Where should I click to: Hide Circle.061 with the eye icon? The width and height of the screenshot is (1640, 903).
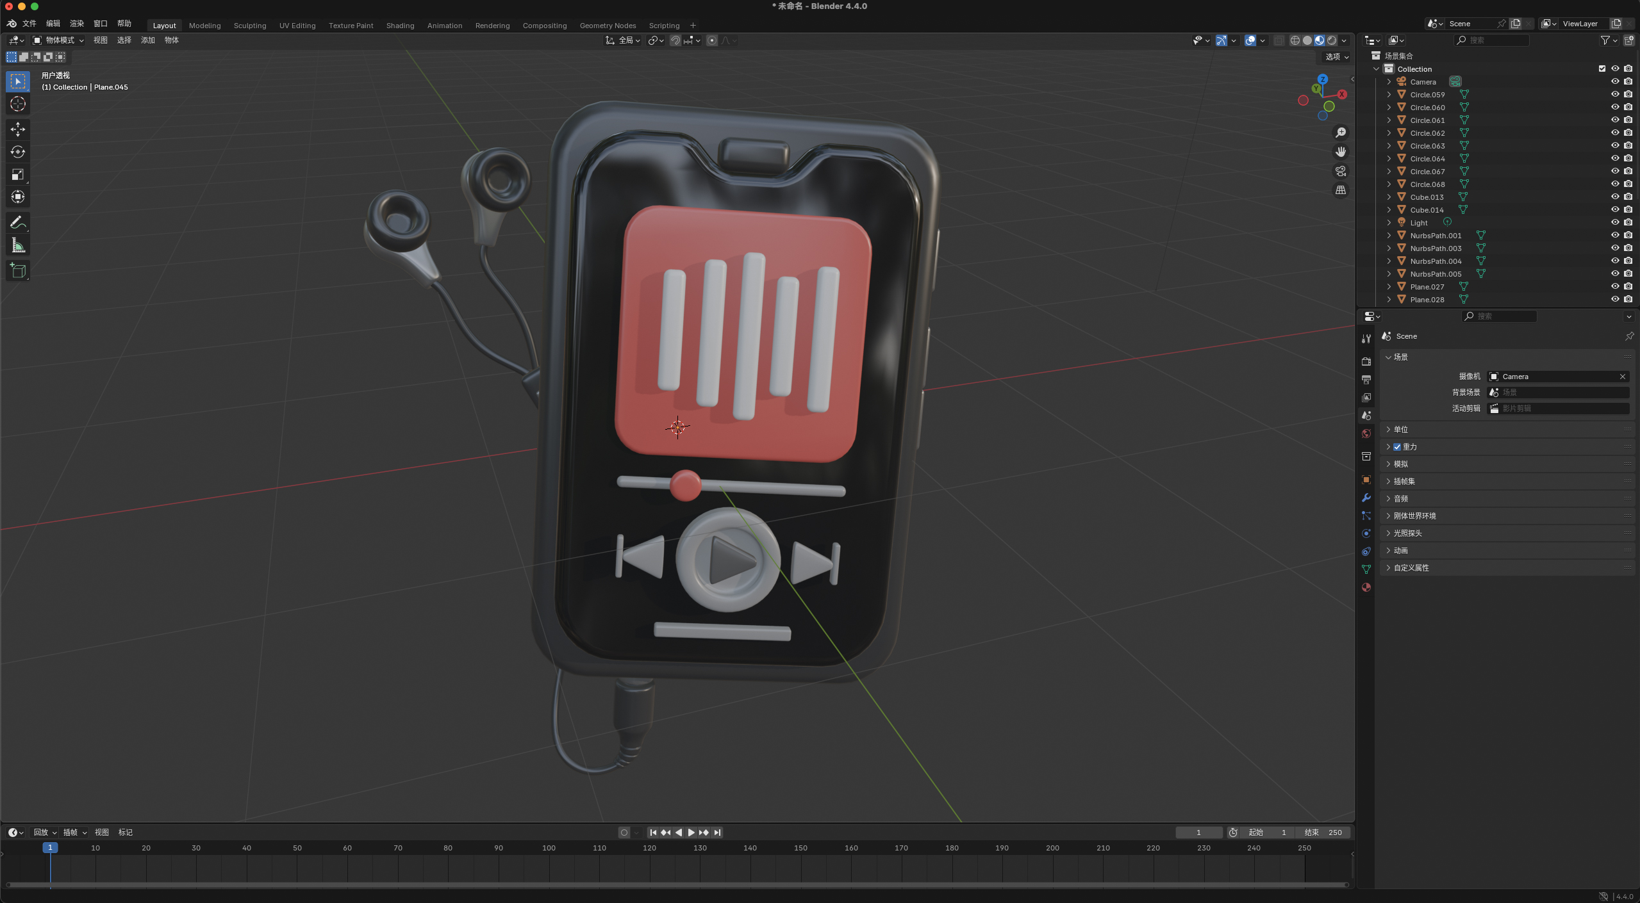pos(1614,120)
